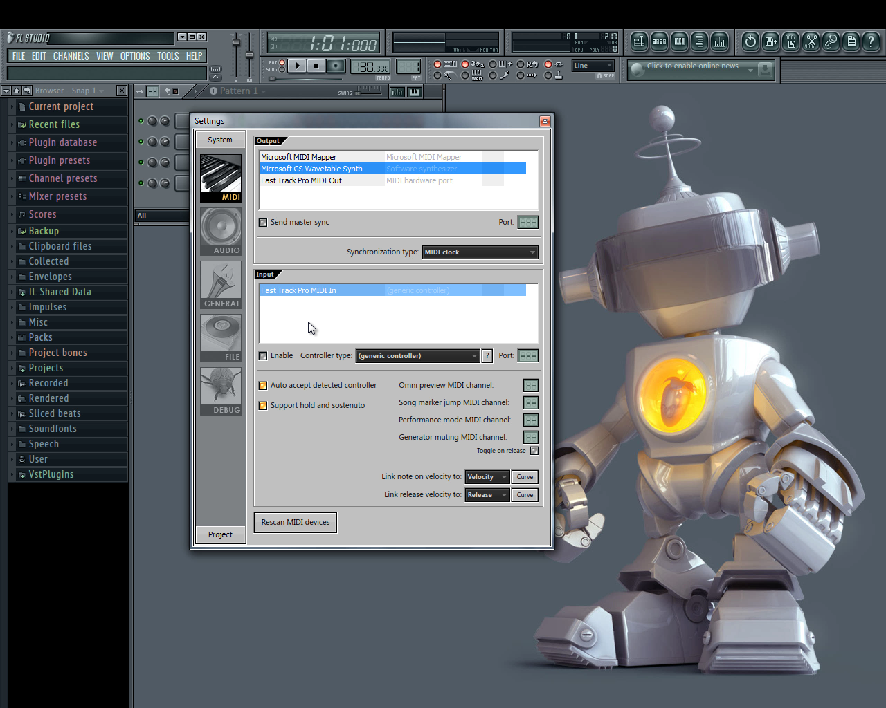
Task: Click the one-click audio recording microphone icon
Action: 831,42
